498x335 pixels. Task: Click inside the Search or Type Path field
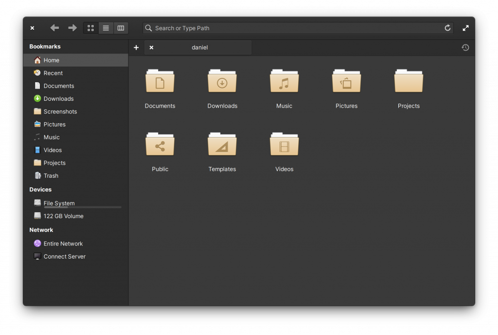(x=292, y=28)
